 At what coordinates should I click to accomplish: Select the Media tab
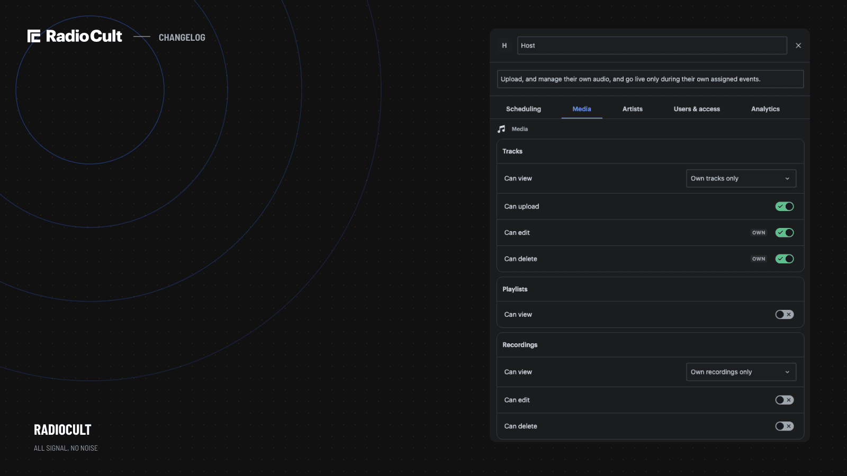point(582,109)
